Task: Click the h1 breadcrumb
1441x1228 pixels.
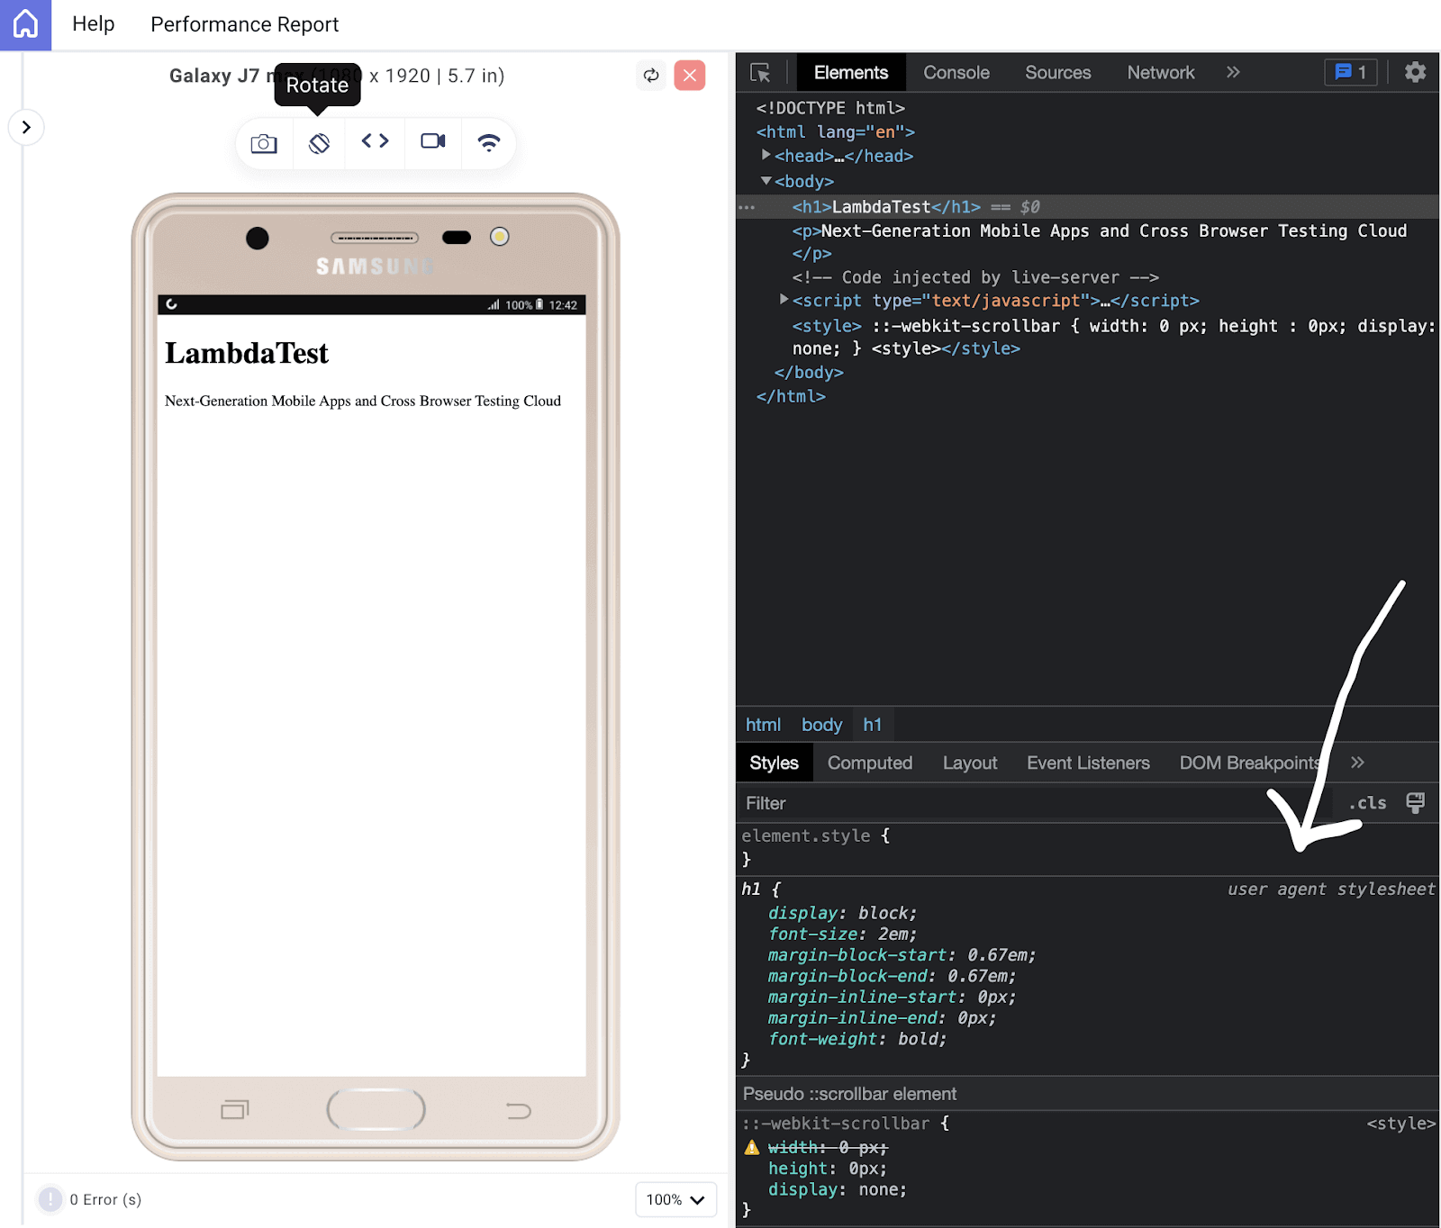Action: [873, 725]
